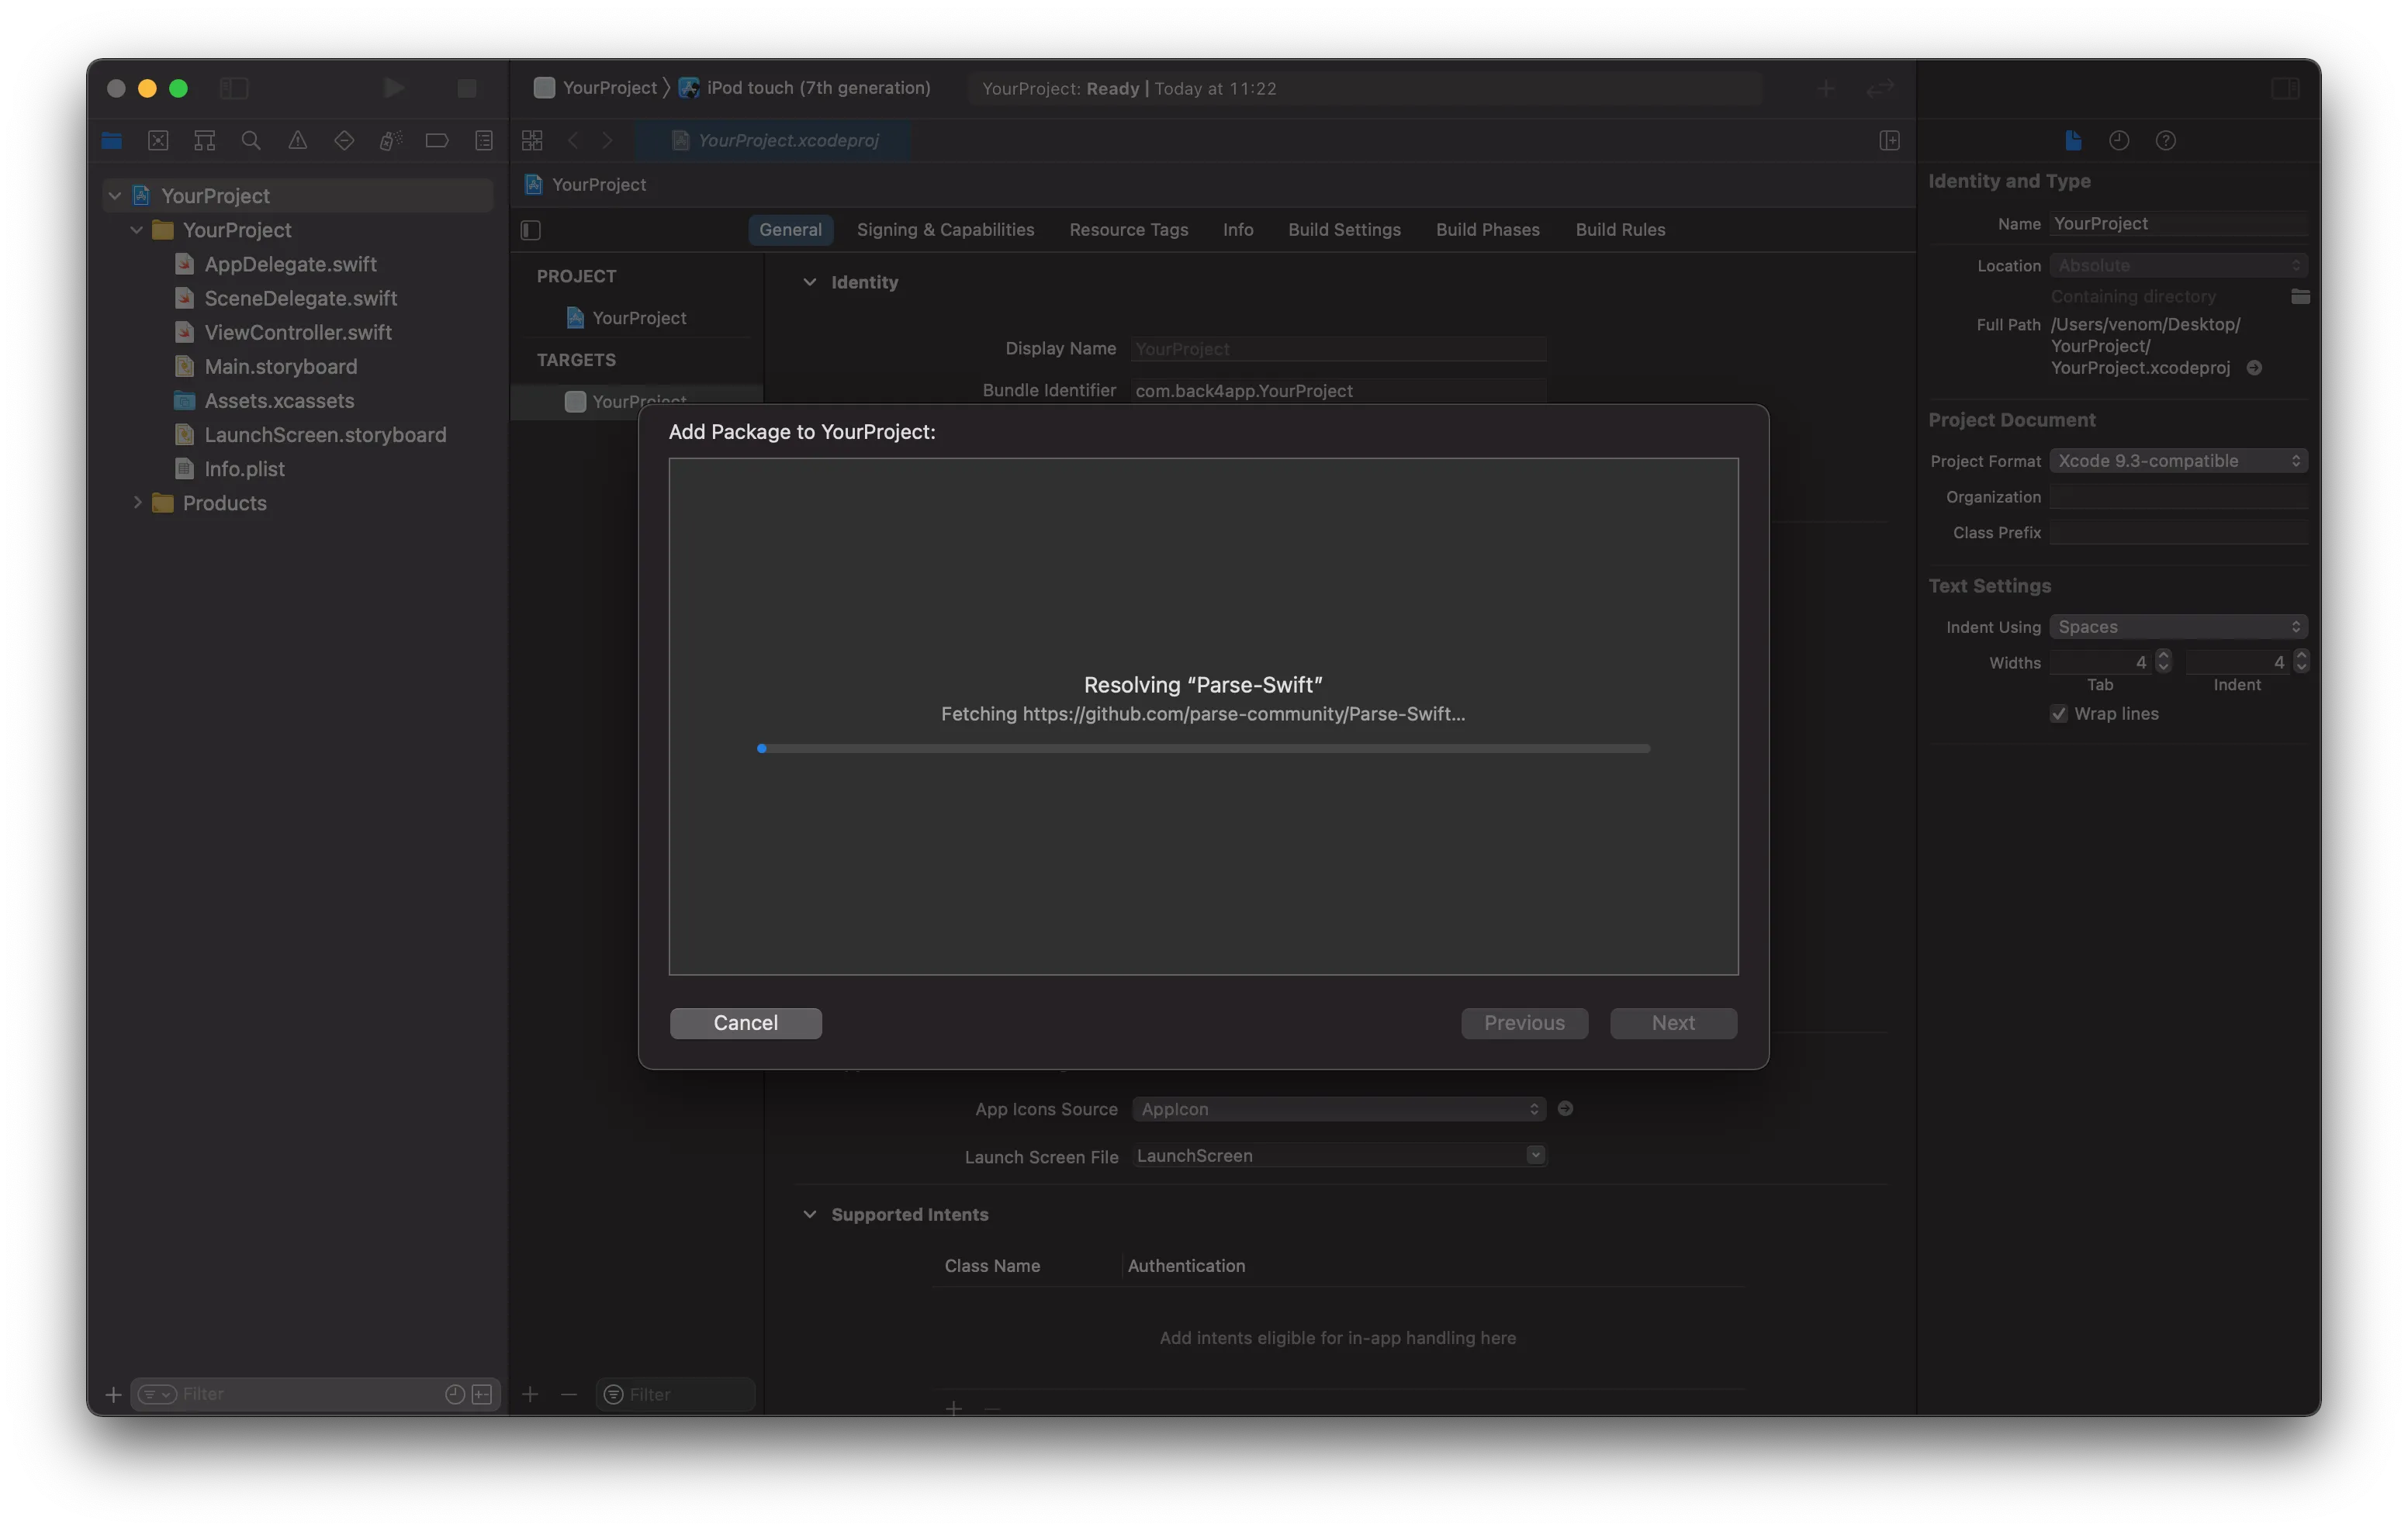The height and width of the screenshot is (1531, 2408).
Task: Select the General tab
Action: click(790, 229)
